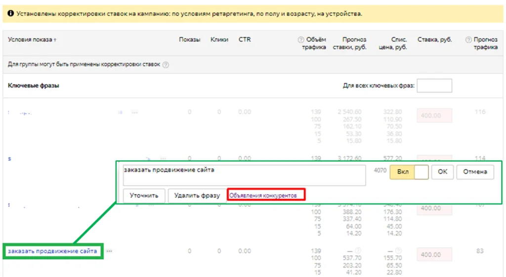Click help icon next to Объём трафика

tap(300, 40)
